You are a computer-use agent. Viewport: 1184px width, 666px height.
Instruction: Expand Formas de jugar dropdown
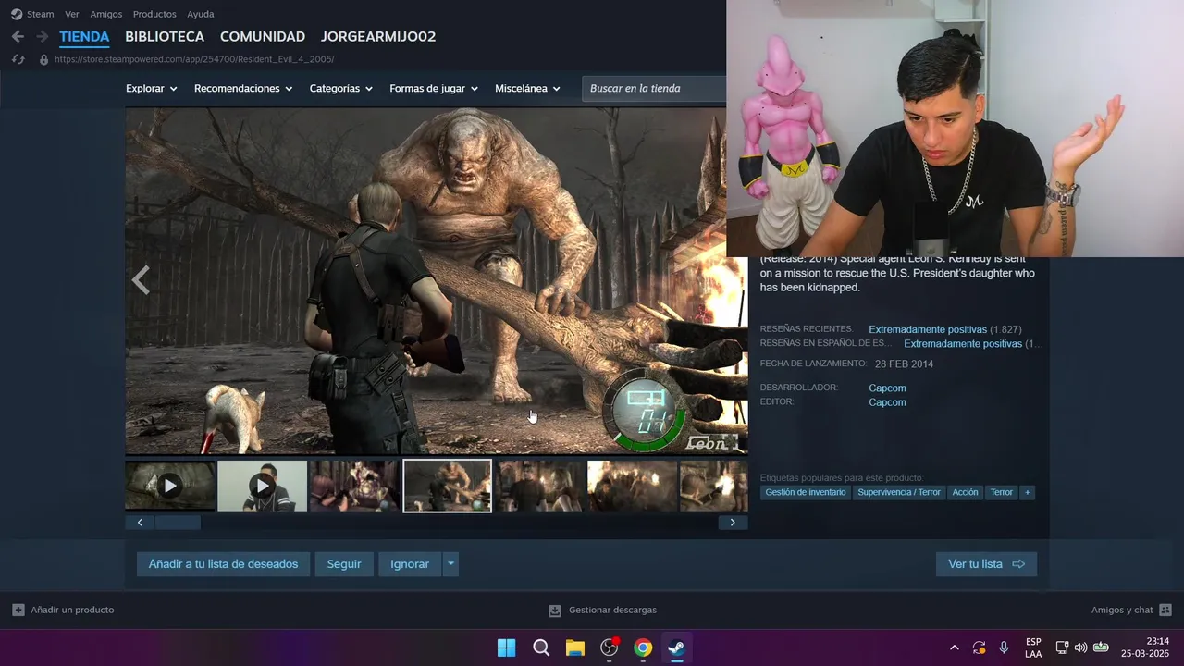434,89
